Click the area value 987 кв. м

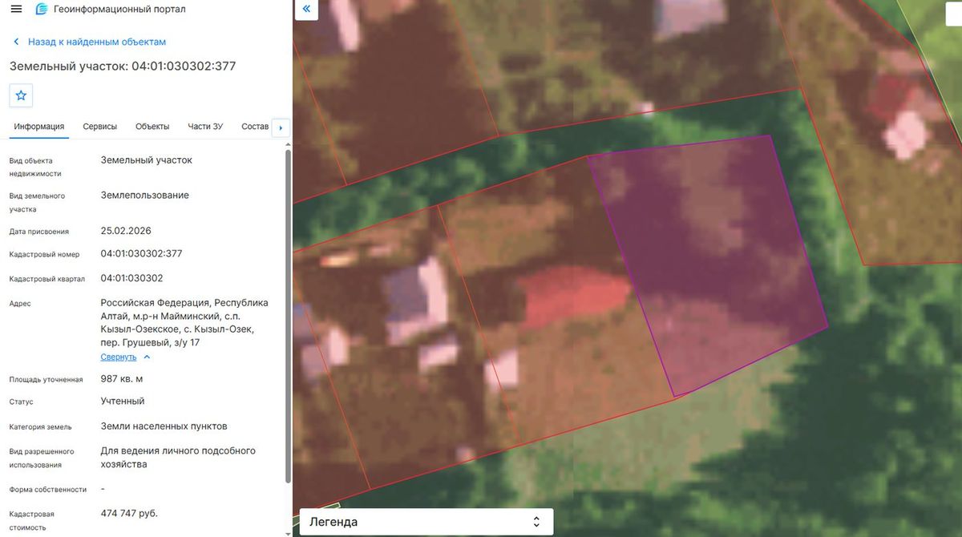point(122,378)
